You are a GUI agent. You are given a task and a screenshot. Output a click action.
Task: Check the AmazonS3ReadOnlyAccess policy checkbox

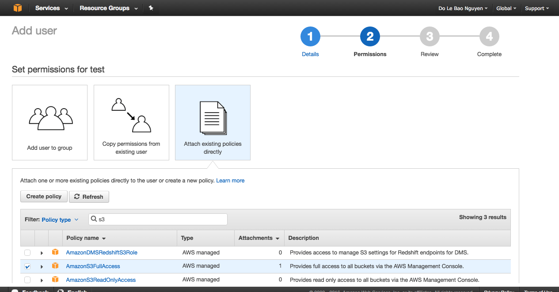pyautogui.click(x=27, y=280)
